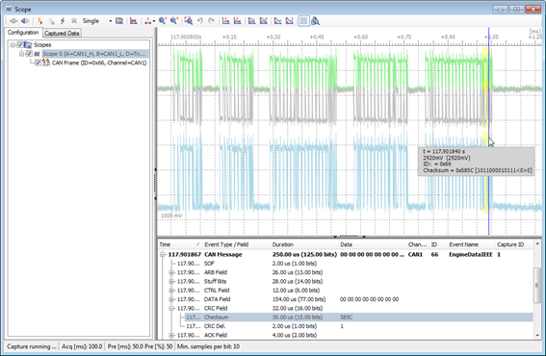Click the Data column header
Viewport: 546px width, 356px height.
[372, 244]
